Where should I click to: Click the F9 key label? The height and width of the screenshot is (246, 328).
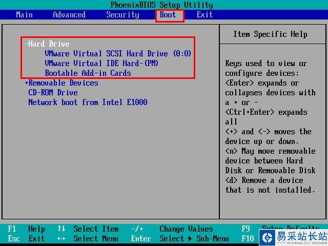(x=246, y=229)
